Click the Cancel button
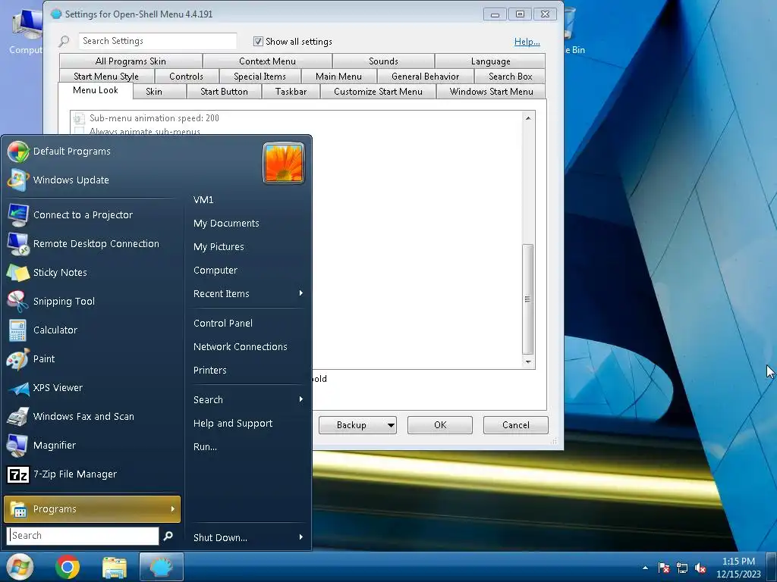 coord(516,425)
